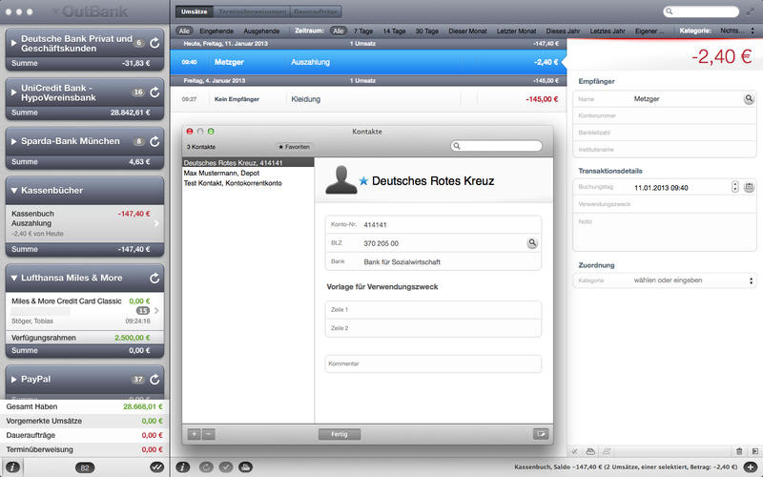This screenshot has width=763, height=477.
Task: Refresh the Sparda-Bank München accounts
Action: [155, 141]
